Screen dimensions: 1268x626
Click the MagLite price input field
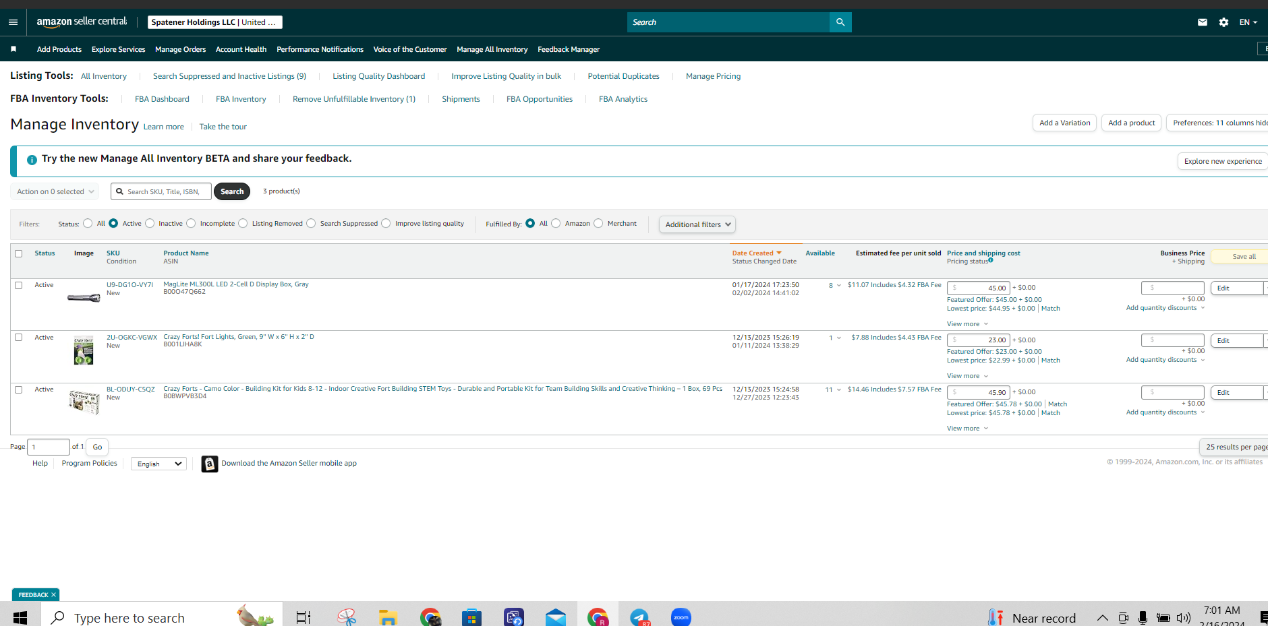pyautogui.click(x=978, y=288)
